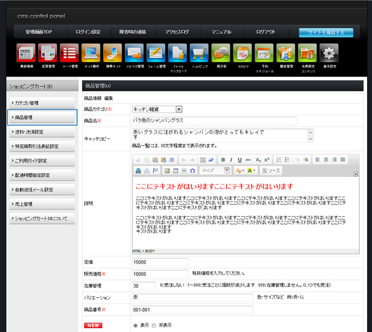Click the サイトを確認する button
This screenshot has width=372, height=332.
click(326, 32)
